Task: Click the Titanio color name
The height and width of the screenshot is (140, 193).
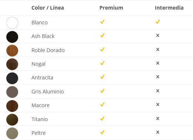Action: pos(40,119)
